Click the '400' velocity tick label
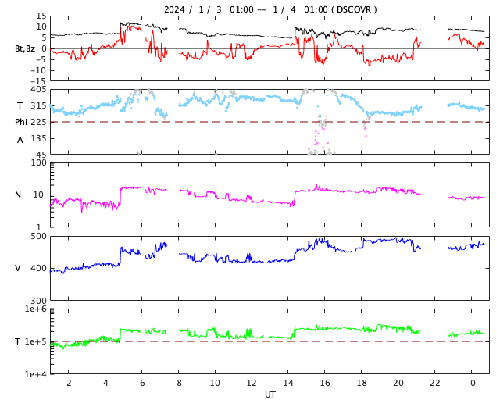 (38, 268)
